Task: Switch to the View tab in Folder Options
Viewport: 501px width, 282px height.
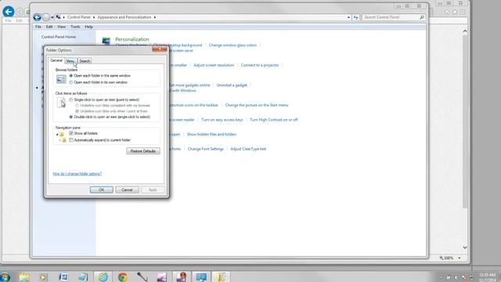Action: 70,61
